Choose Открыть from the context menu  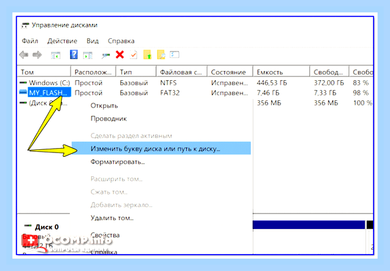coord(104,105)
